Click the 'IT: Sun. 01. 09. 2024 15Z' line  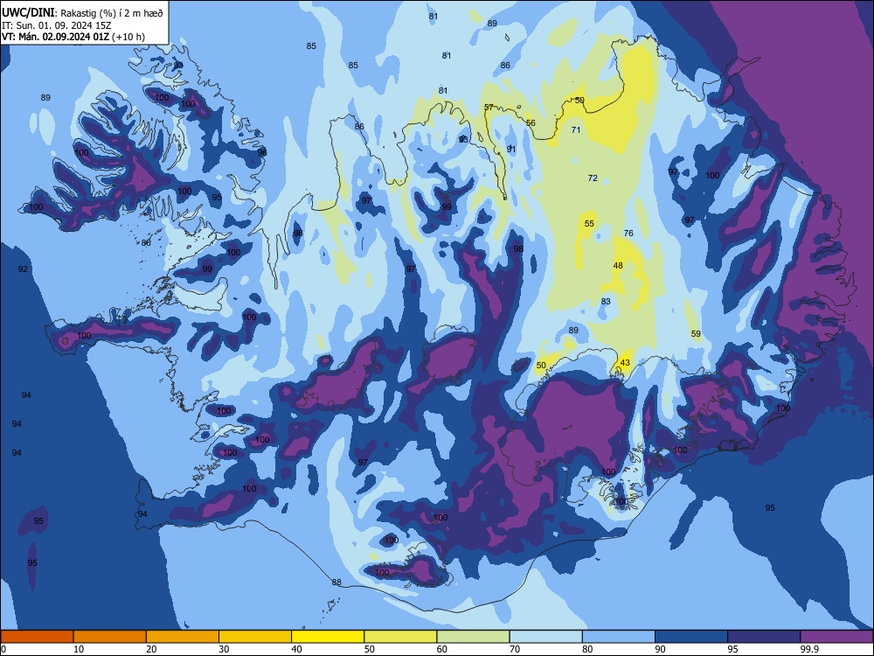click(x=57, y=25)
